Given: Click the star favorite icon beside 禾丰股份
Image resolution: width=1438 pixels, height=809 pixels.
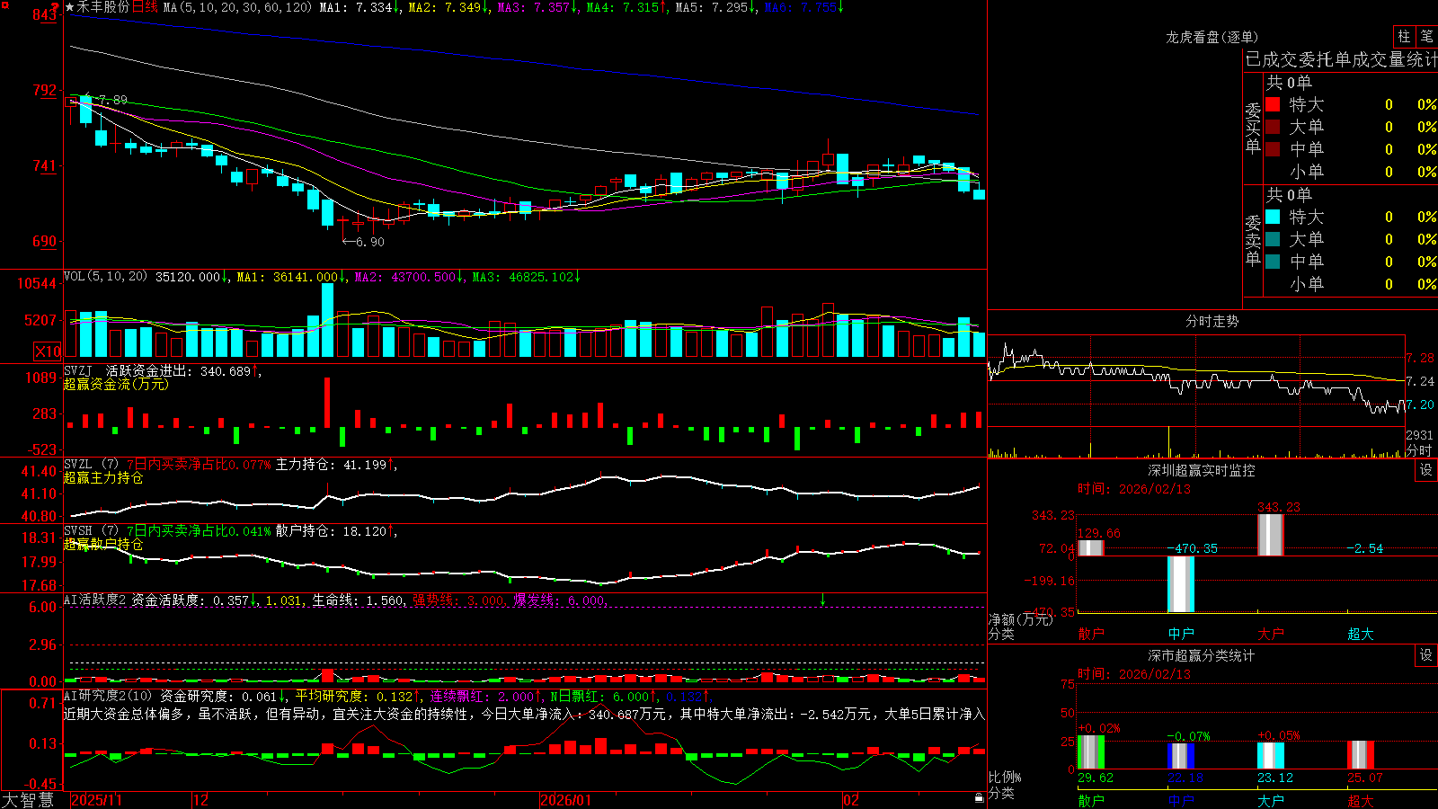Looking at the screenshot, I should (x=70, y=7).
